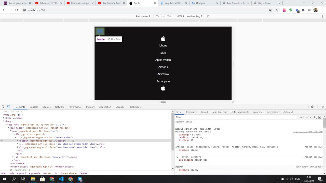
Task: Switch to the Network tab
Action: [60, 107]
